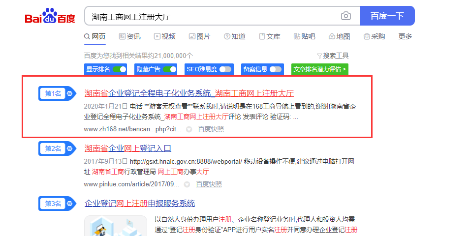
Task: Switch to the 图片 tab
Action: (x=199, y=36)
